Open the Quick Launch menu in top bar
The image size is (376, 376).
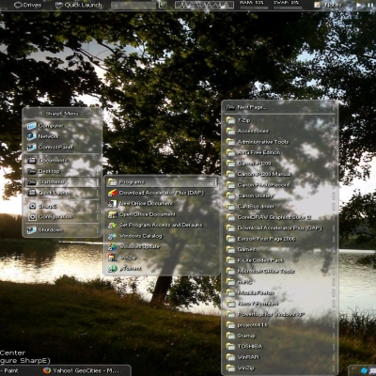(79, 5)
